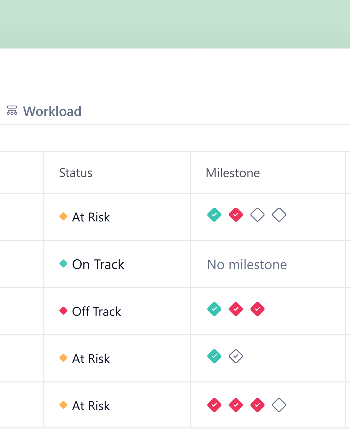This screenshot has height=444, width=350.
Task: Click the last empty milestone diamond in first row
Action: click(279, 215)
